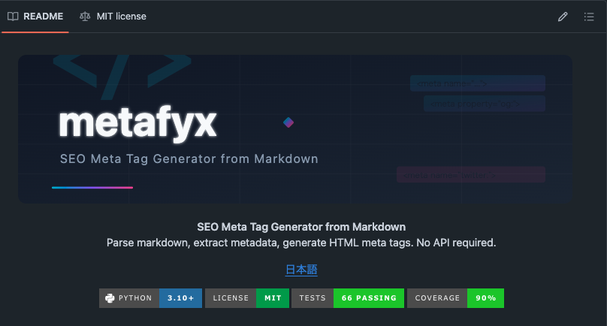The width and height of the screenshot is (607, 326).
Task: Click the pencil edit README icon
Action: [x=563, y=17]
